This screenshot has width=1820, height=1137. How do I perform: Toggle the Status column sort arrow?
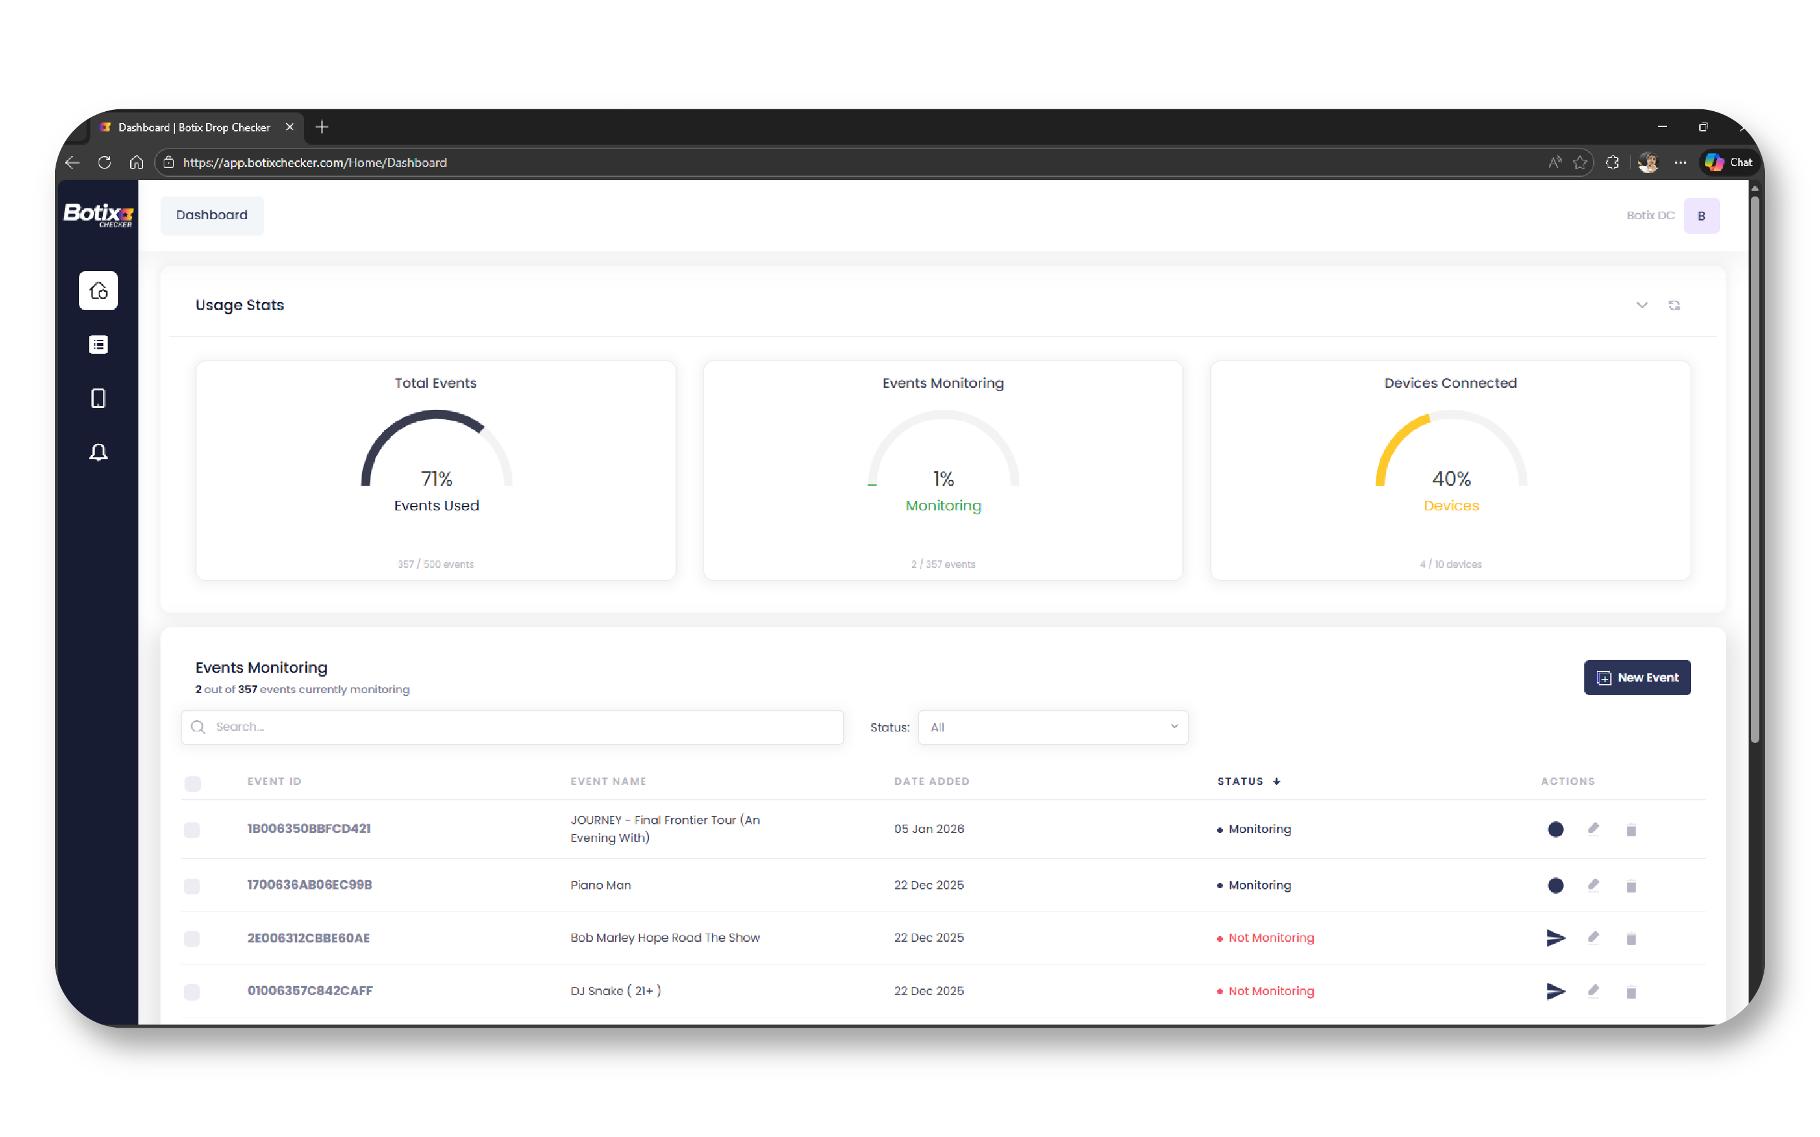pyautogui.click(x=1277, y=781)
